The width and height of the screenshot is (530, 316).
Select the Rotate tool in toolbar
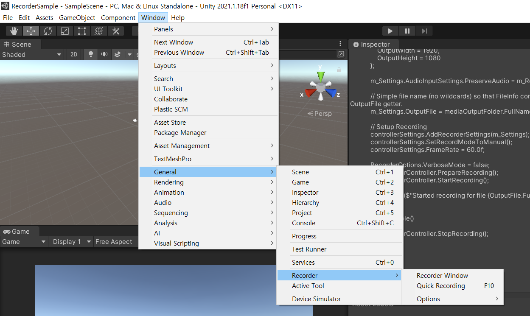[x=48, y=31]
